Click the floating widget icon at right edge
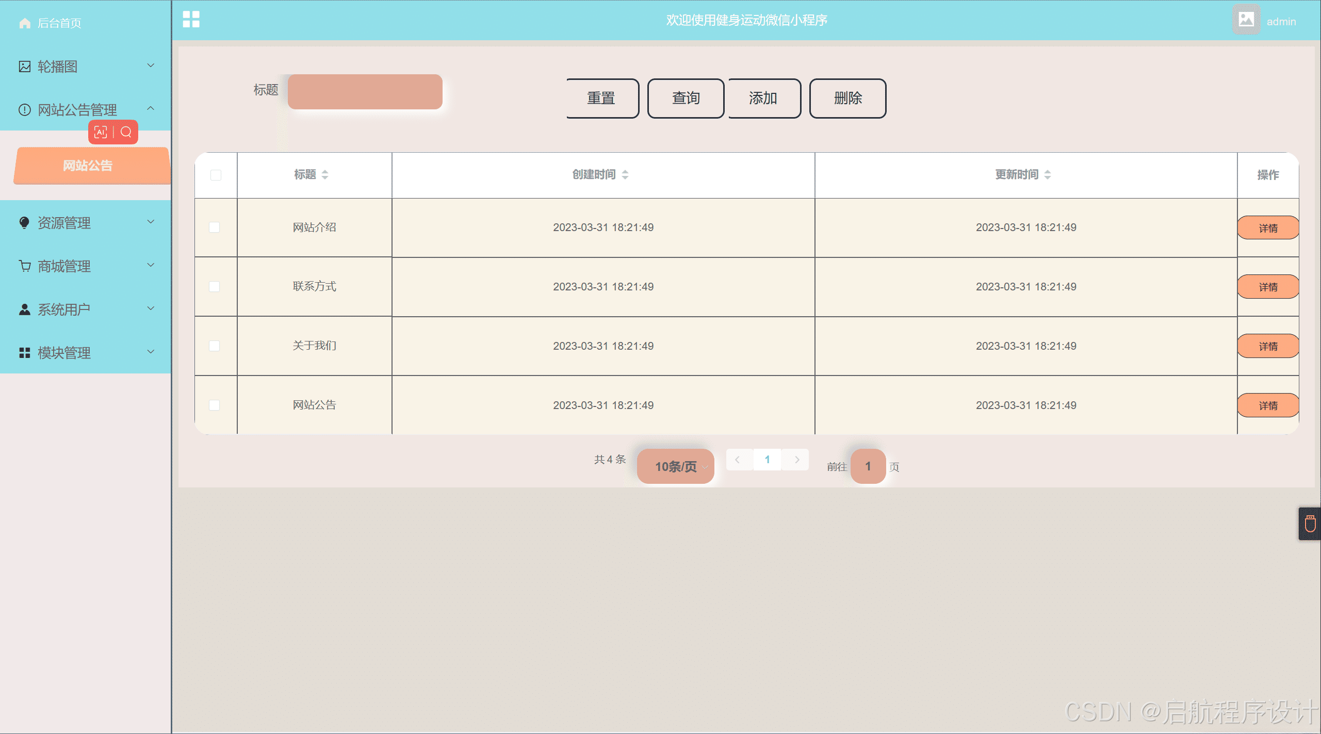 pos(1310,524)
